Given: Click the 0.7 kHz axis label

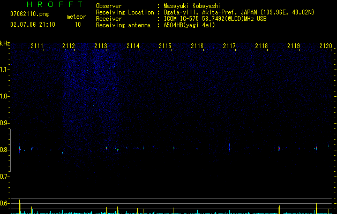Looking at the screenshot, I should pyautogui.click(x=4, y=177).
